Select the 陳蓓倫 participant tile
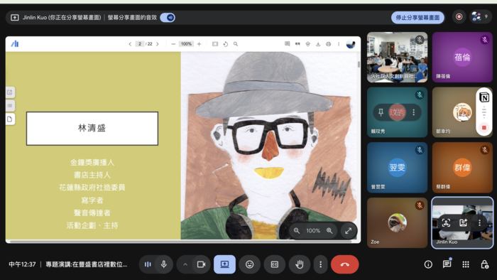The height and width of the screenshot is (280, 497). point(462,57)
